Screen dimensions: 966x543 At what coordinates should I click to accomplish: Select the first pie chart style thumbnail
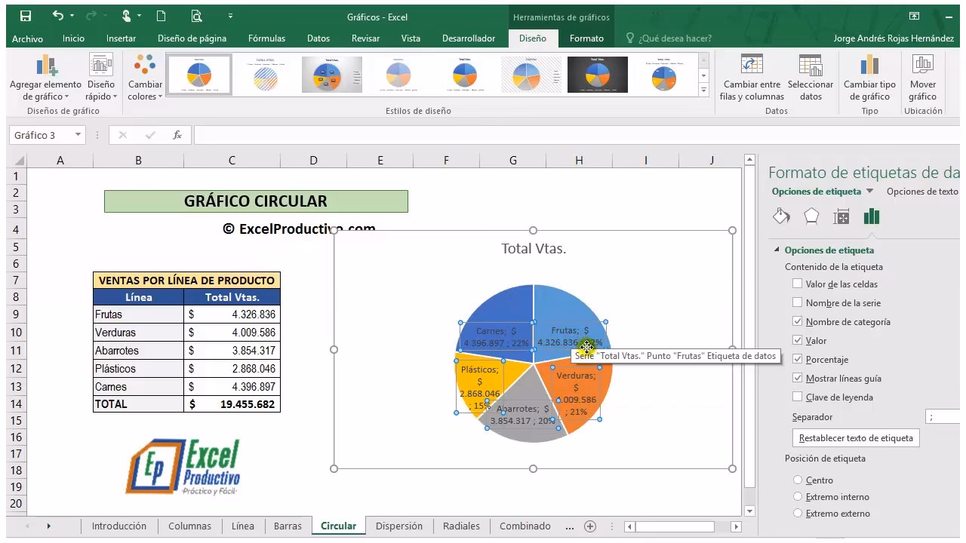click(198, 74)
